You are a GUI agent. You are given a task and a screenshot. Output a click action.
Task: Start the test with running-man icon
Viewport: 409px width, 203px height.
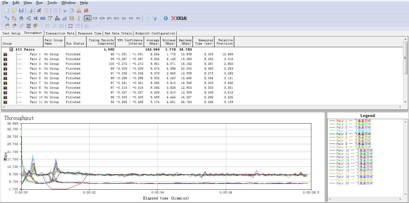39,10
